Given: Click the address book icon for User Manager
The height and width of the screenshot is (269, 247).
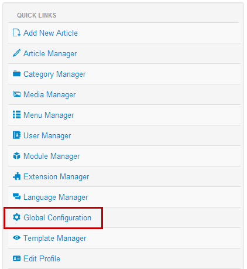Looking at the screenshot, I should (x=16, y=135).
